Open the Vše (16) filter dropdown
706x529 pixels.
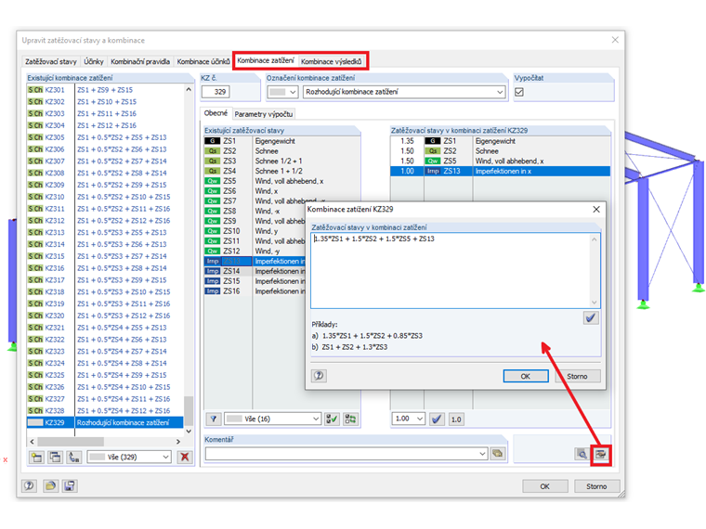(x=272, y=419)
